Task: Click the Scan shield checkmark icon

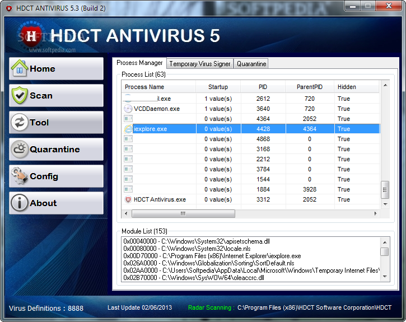Action: tap(20, 95)
